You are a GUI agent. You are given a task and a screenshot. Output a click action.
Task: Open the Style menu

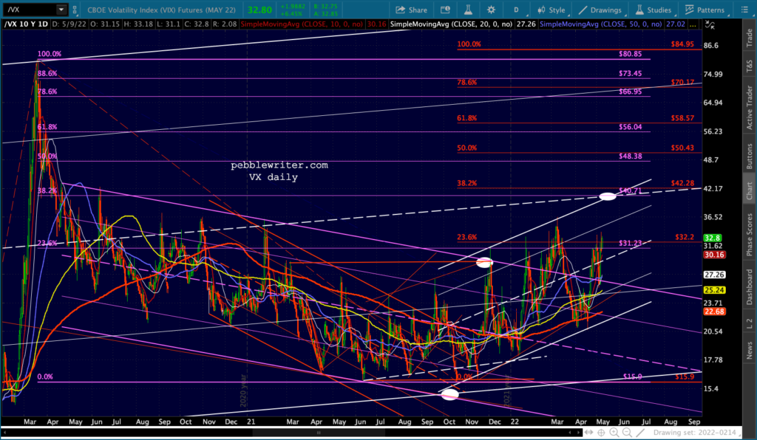point(550,10)
